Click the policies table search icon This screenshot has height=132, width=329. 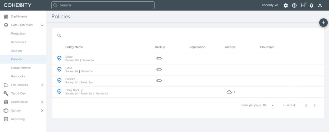[59, 36]
